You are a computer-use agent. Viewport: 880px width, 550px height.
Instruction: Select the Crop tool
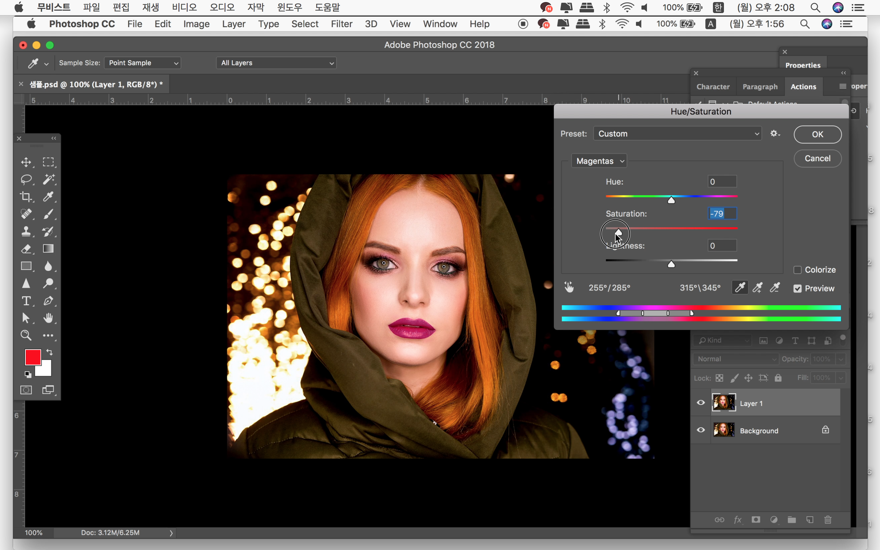tap(26, 197)
